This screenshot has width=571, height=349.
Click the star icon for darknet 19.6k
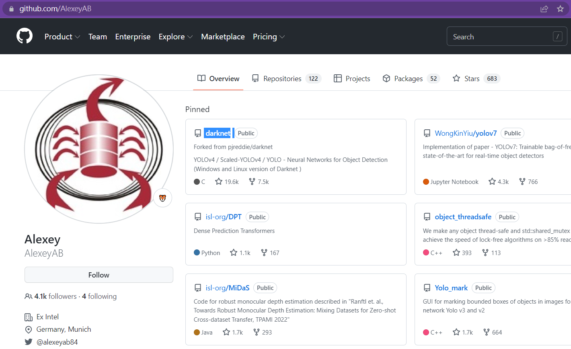point(219,182)
